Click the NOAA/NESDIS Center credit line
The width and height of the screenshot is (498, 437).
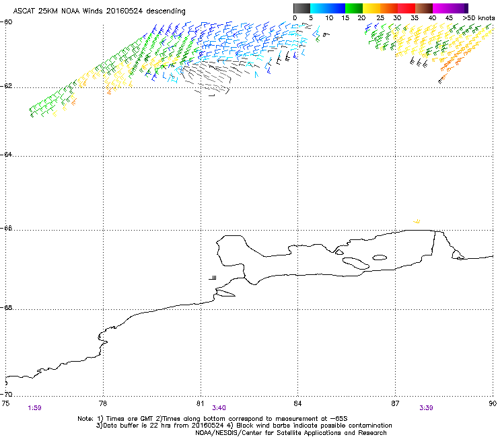tap(291, 433)
